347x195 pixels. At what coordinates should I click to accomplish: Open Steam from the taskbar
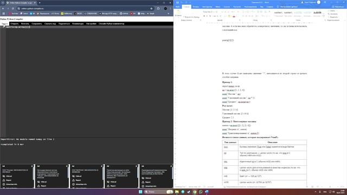(189, 192)
